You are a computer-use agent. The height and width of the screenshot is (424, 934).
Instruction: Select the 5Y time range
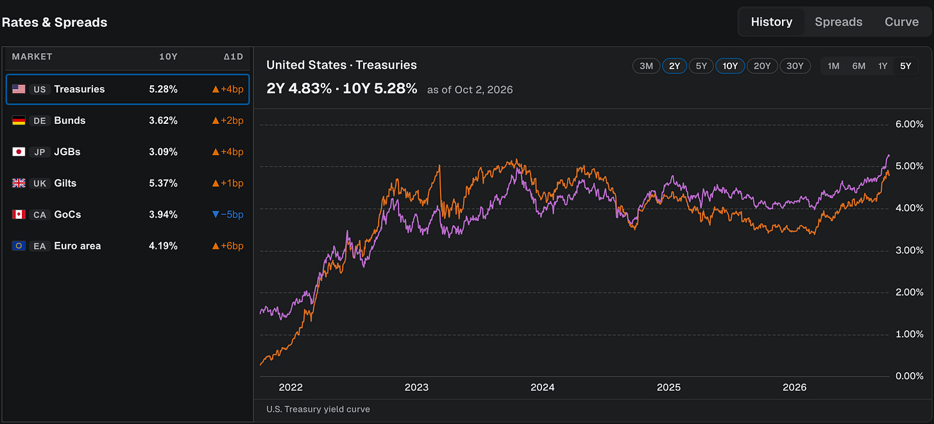(x=905, y=66)
